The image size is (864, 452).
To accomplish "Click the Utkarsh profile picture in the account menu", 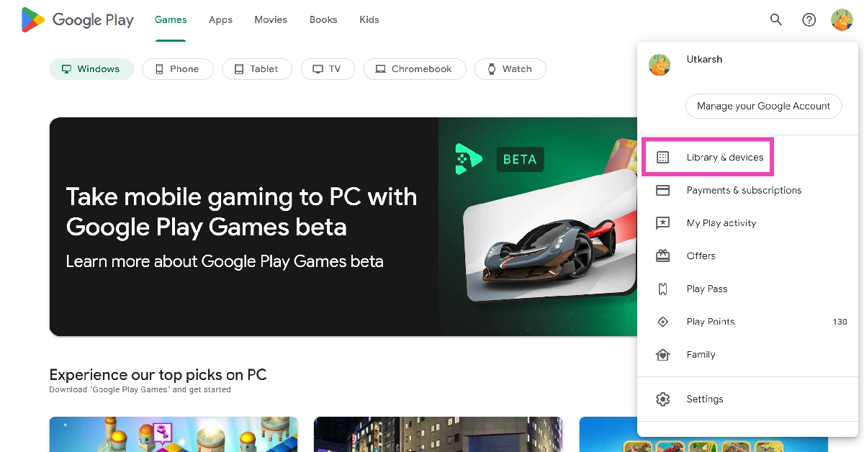I will click(660, 65).
